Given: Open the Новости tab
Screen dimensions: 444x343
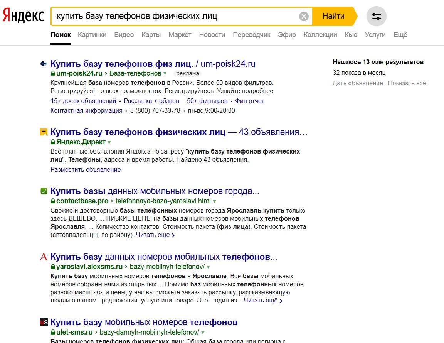Looking at the screenshot, I should 212,35.
